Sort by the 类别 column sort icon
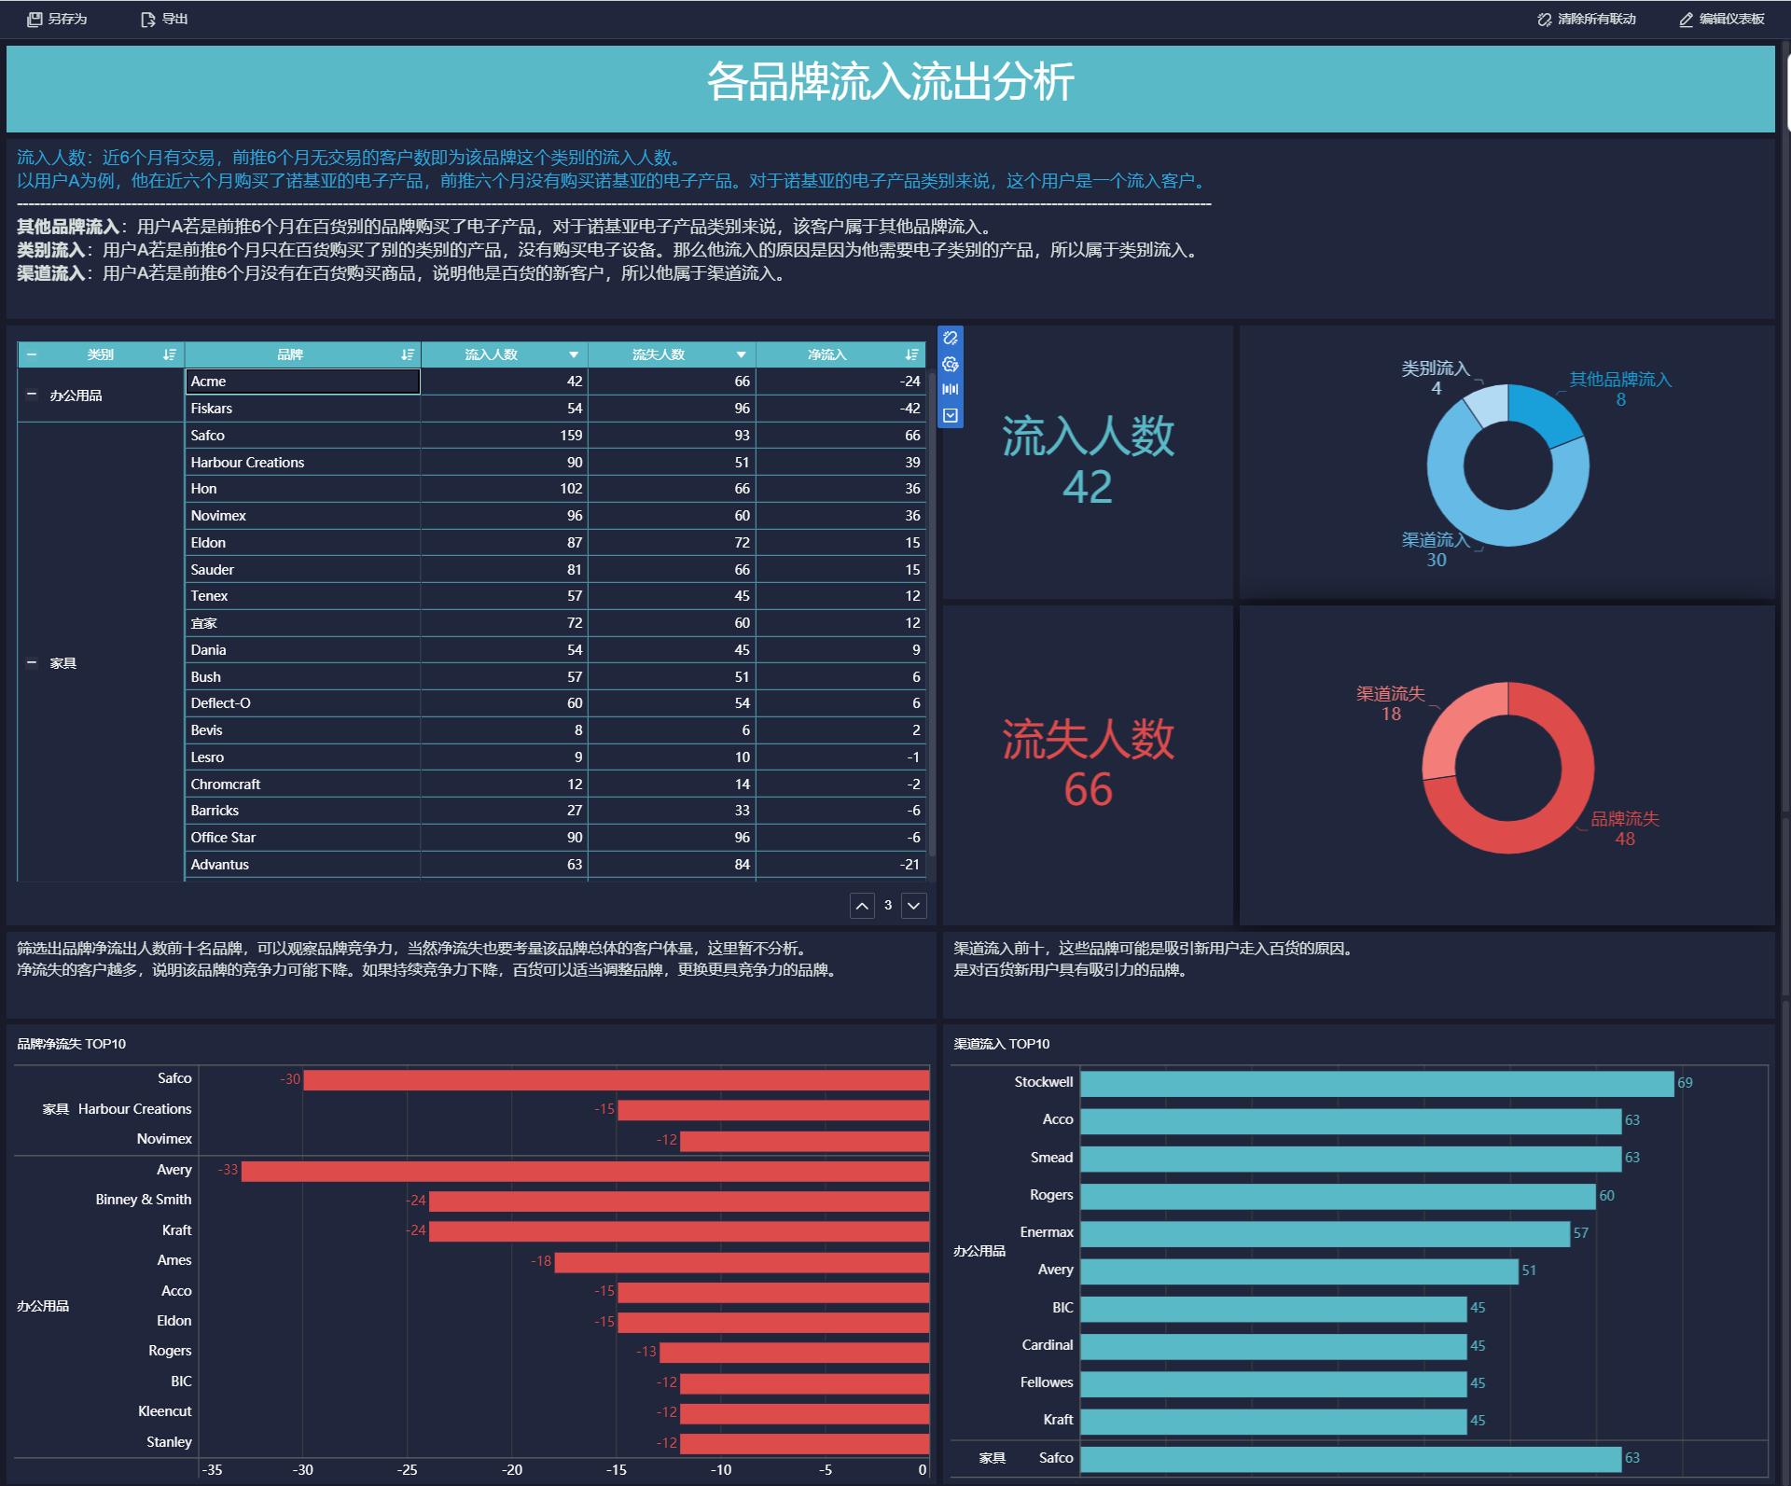Image resolution: width=1791 pixels, height=1486 pixels. pyautogui.click(x=169, y=354)
